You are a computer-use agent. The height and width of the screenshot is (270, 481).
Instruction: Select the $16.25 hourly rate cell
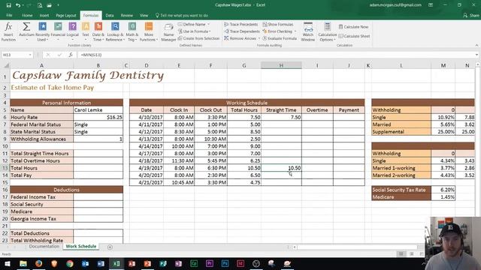pos(98,117)
